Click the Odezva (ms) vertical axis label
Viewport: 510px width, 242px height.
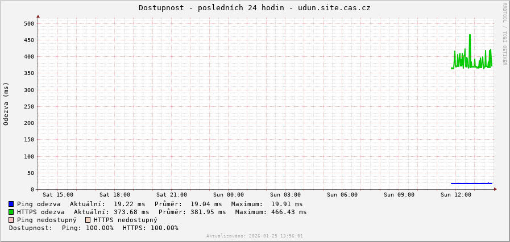[6, 103]
